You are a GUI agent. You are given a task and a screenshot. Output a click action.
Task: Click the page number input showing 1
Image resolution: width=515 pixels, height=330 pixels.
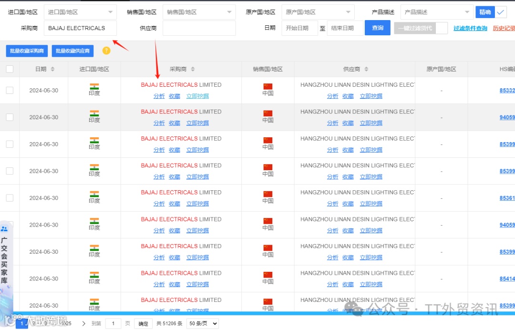[x=113, y=323]
